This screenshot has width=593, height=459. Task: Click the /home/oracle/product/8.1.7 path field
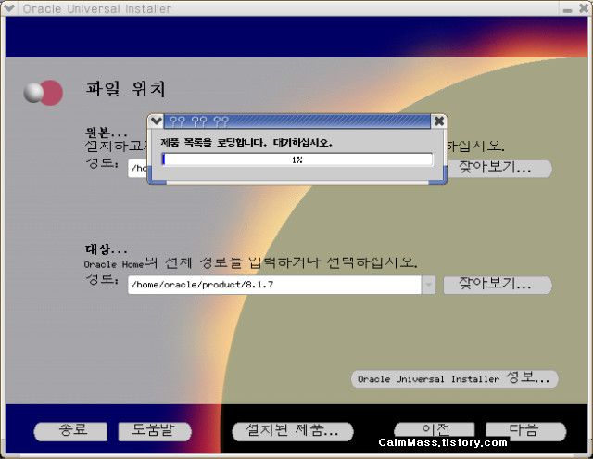[x=274, y=285]
